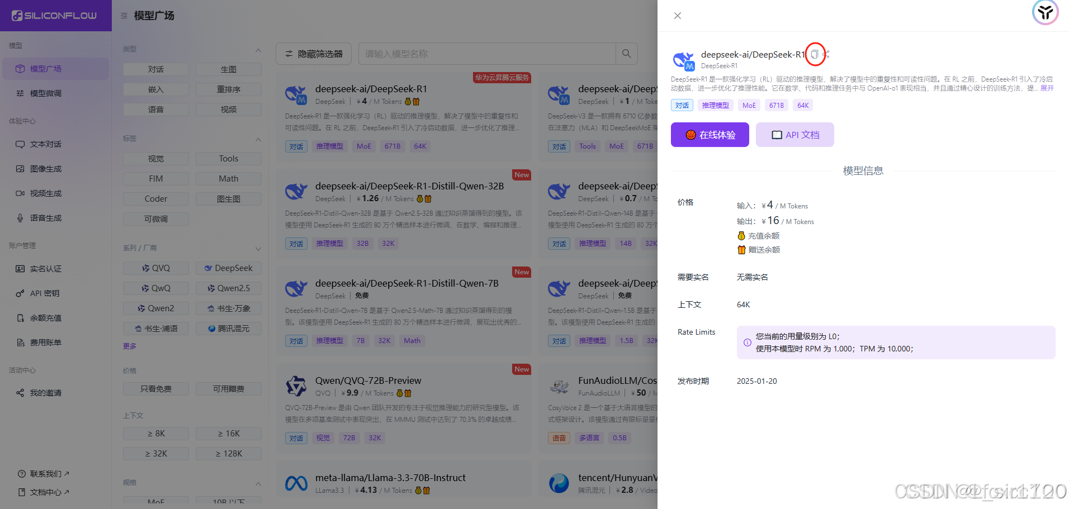Screen dimensions: 1069x509
Task: Toggle the 可微调 tag filter
Action: tap(156, 219)
